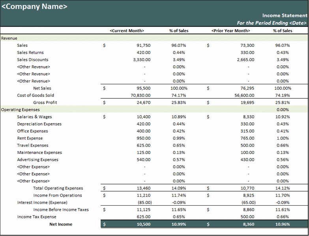Click prior year Income From Operations 8,925
The height and width of the screenshot is (236, 309).
[x=249, y=195]
